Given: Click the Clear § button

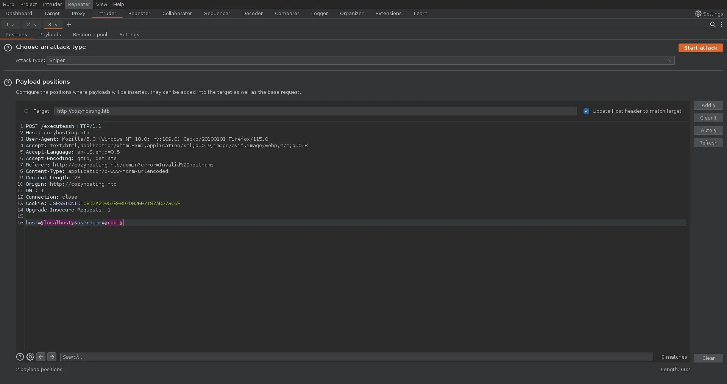Looking at the screenshot, I should pyautogui.click(x=708, y=118).
